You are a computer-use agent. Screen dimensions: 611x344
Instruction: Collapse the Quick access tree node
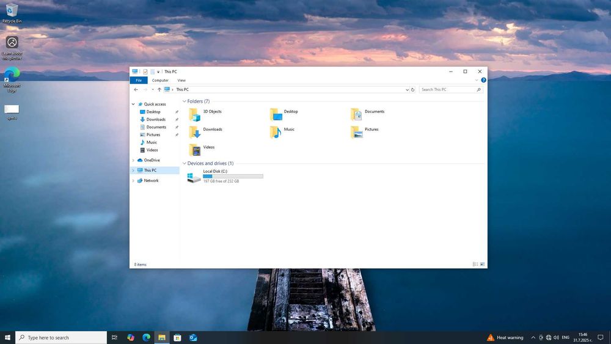coord(133,104)
